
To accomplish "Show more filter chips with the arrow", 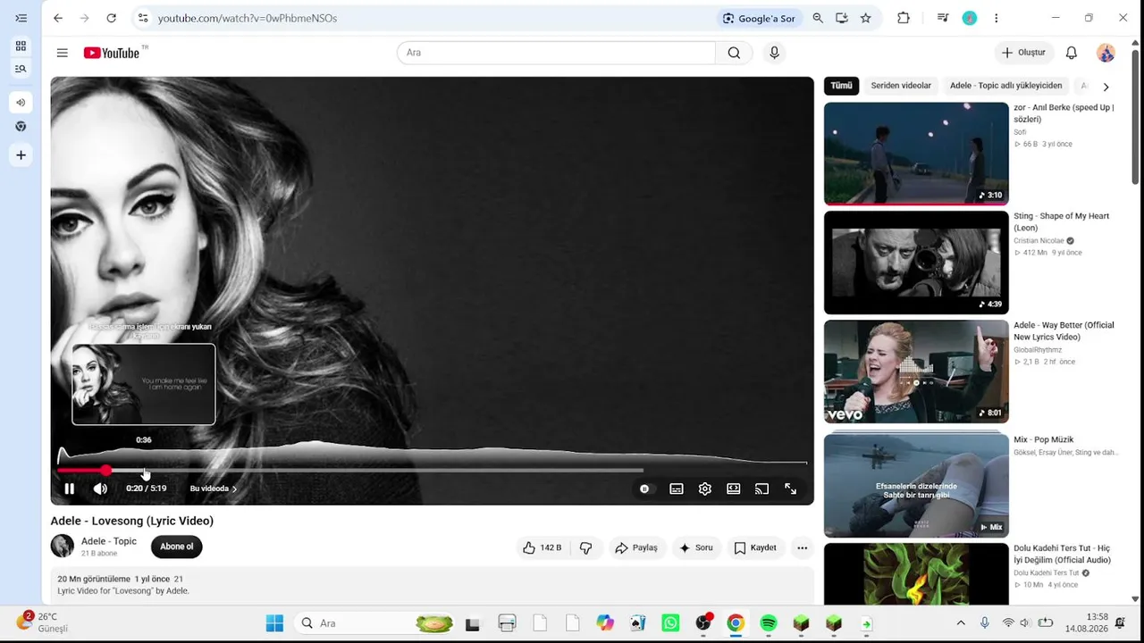I will click(1106, 87).
